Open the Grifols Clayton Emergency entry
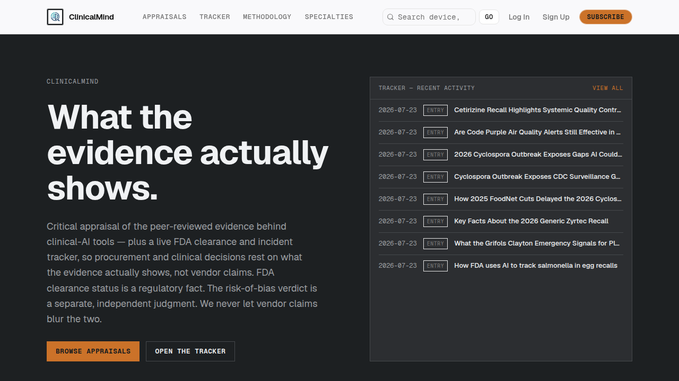 tap(537, 243)
